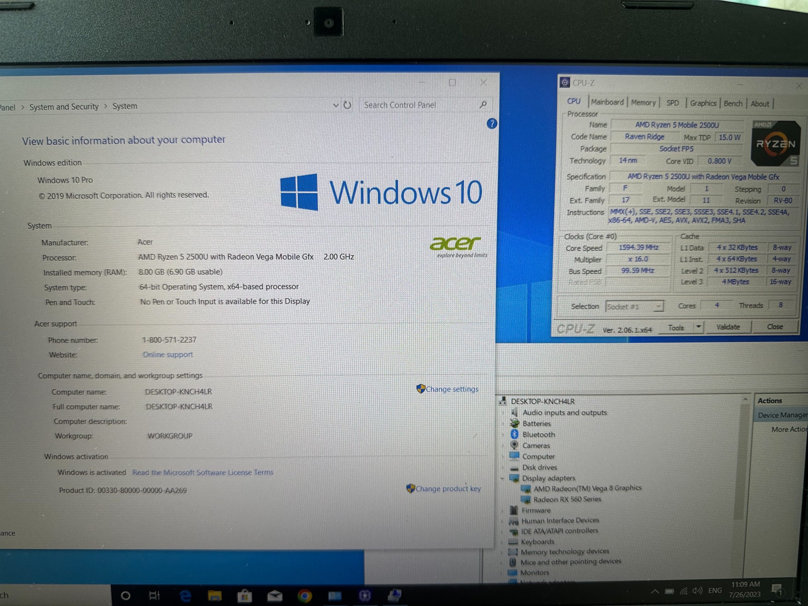
Task: Select Monitors node in Device Manager
Action: (534, 573)
